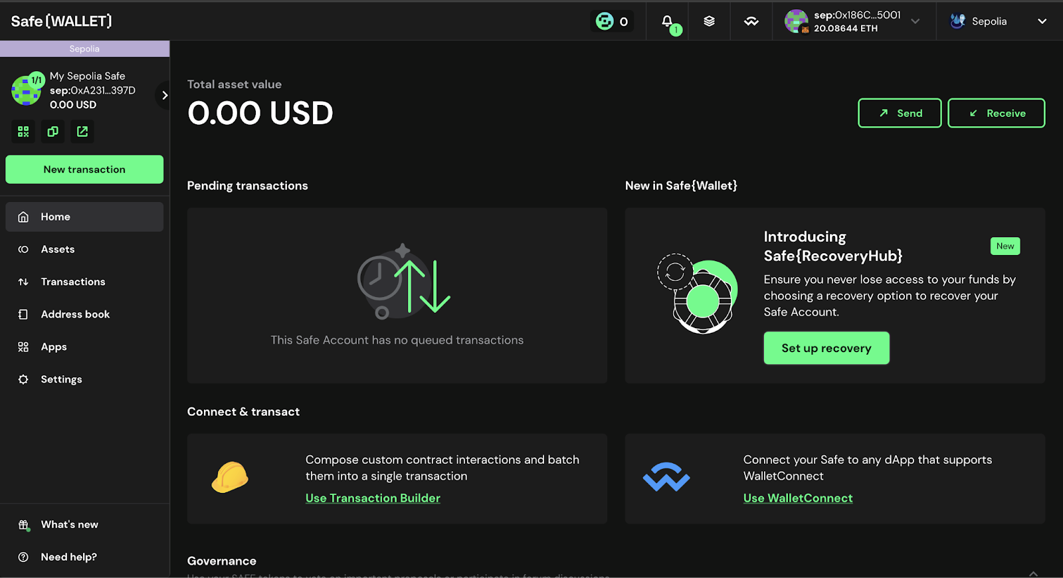
Task: Open the batch transactions stack icon
Action: [x=709, y=21]
